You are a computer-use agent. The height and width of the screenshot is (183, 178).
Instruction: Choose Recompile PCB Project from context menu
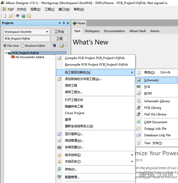[x=96, y=64]
